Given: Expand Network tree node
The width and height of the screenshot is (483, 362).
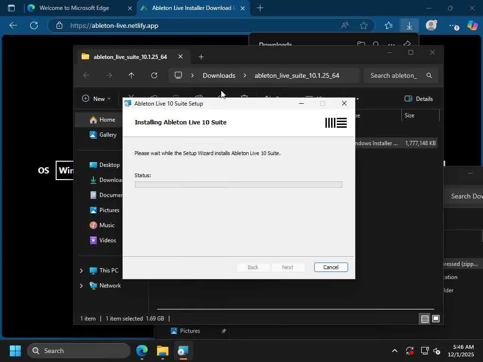Looking at the screenshot, I should [x=81, y=286].
